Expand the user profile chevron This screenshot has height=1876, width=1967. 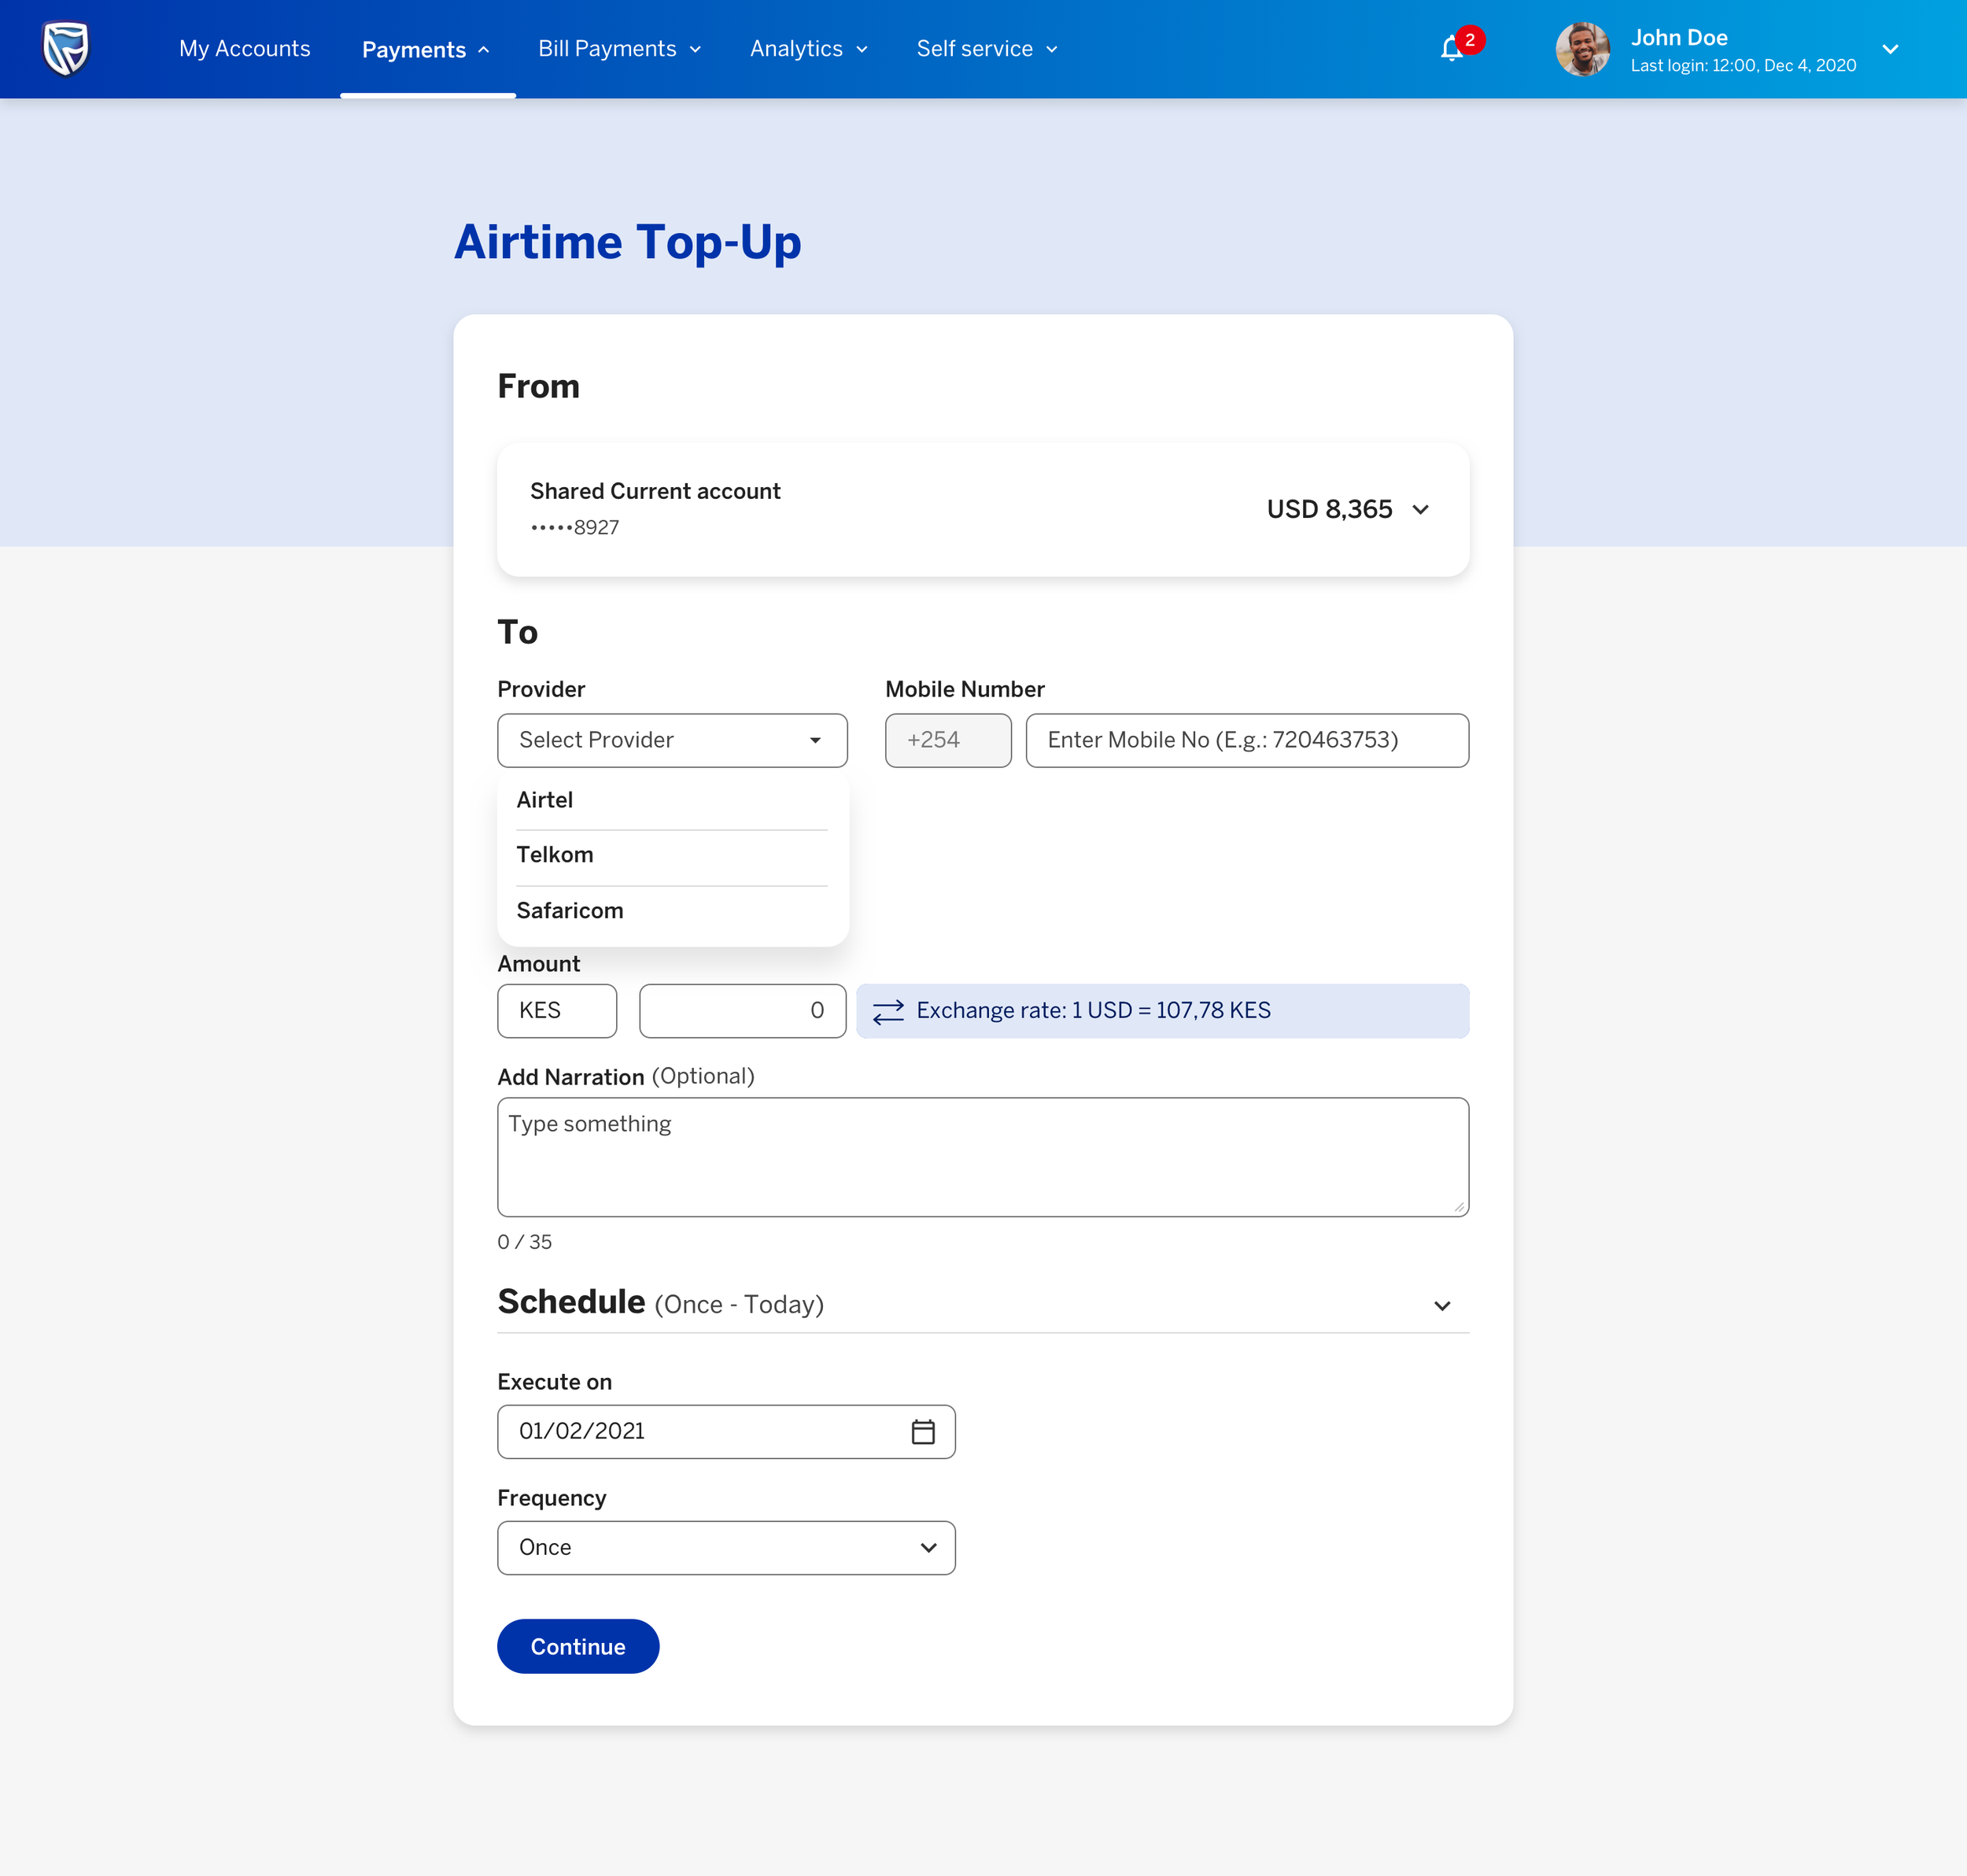[x=1890, y=49]
